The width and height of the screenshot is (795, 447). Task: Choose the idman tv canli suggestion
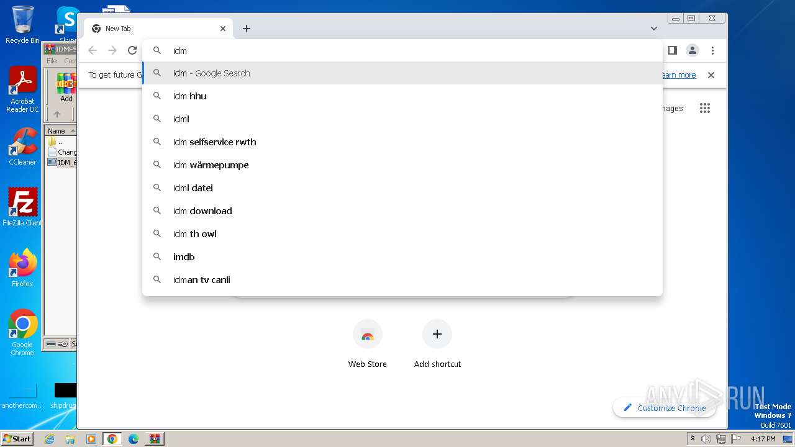point(402,280)
